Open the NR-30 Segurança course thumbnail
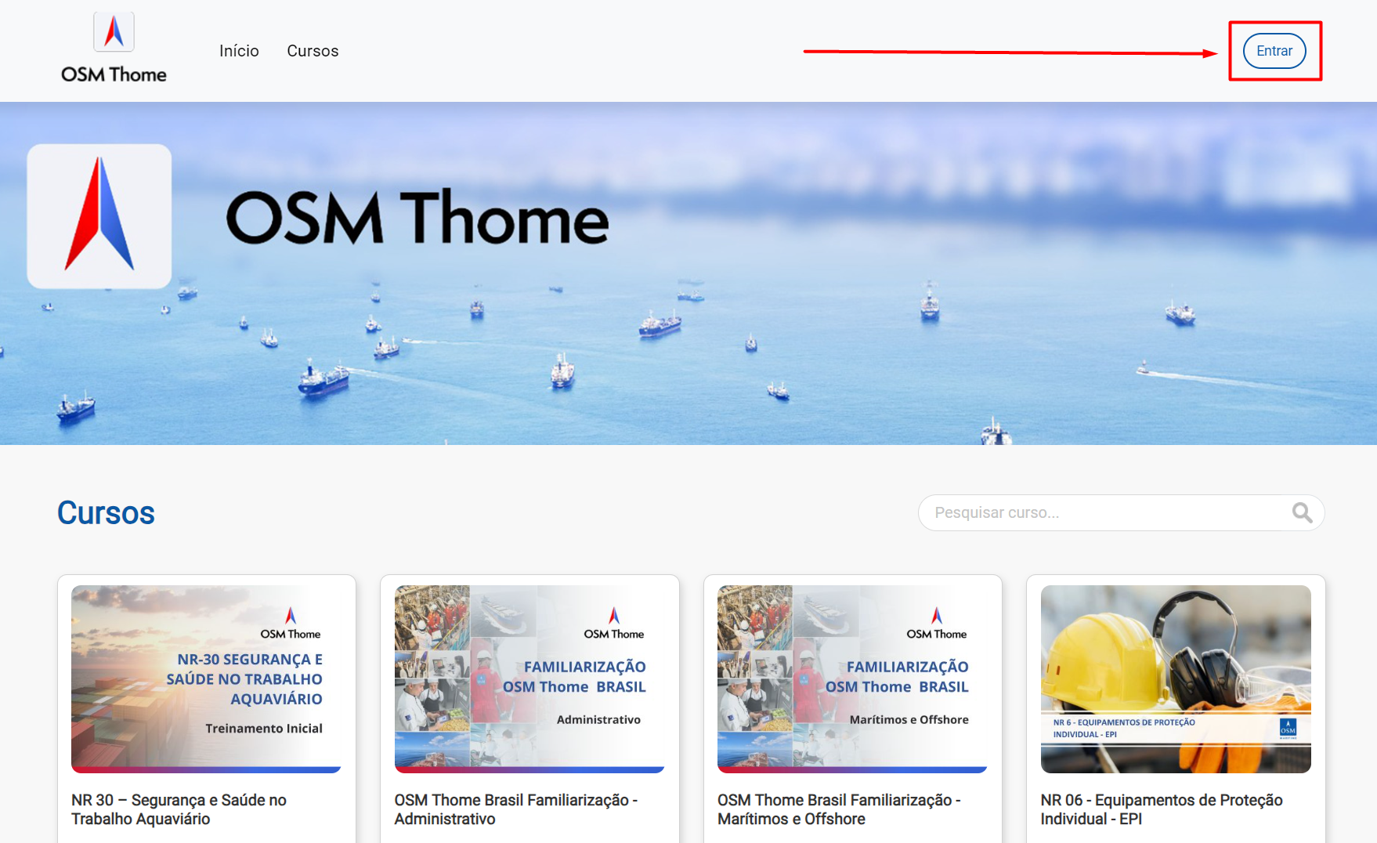Image resolution: width=1377 pixels, height=843 pixels. (x=206, y=679)
